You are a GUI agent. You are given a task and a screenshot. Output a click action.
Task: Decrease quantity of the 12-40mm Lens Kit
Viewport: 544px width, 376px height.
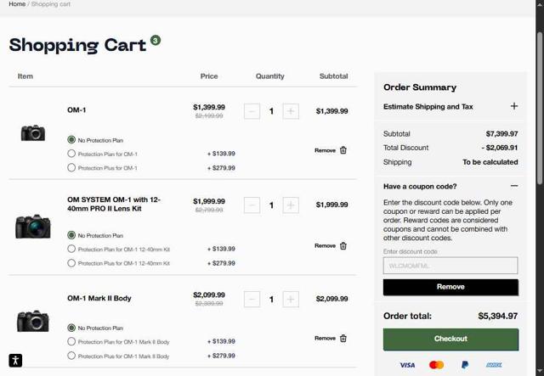point(252,205)
